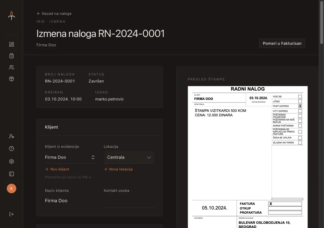Click CENA: 12.000 DINARA line
Viewport: 324px width, 228px height.
[214, 115]
